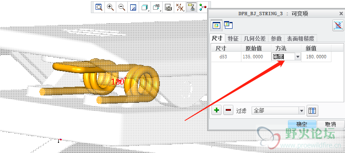Toggle the spin center icon
The height and width of the screenshot is (153, 345).
tap(203, 7)
